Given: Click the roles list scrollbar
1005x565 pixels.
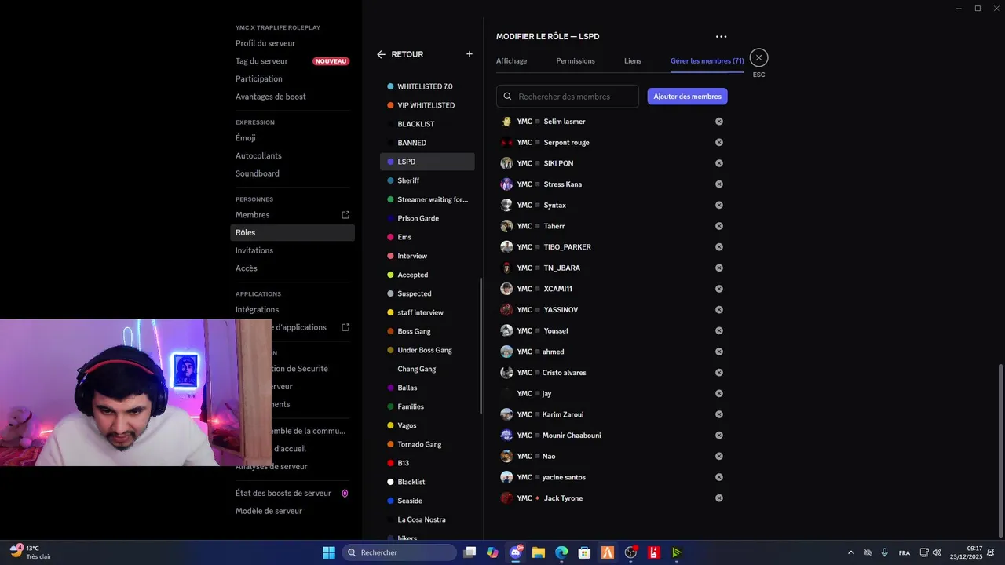Looking at the screenshot, I should click(481, 346).
